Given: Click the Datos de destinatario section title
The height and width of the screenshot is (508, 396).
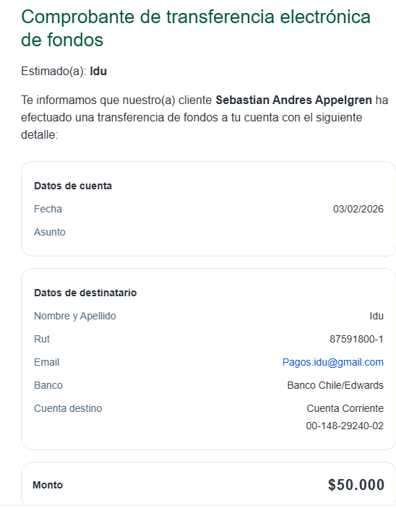Looking at the screenshot, I should tap(85, 293).
